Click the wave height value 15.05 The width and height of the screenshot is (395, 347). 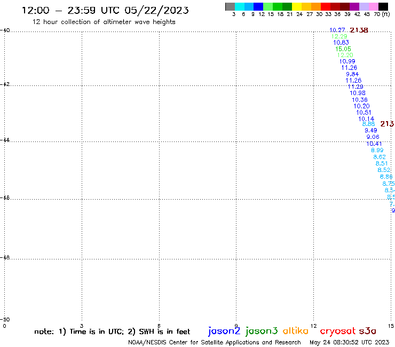[343, 49]
